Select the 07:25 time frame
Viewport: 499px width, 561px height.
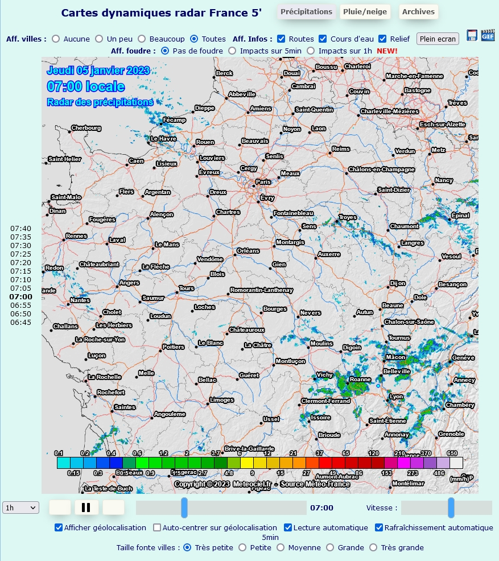click(x=20, y=254)
